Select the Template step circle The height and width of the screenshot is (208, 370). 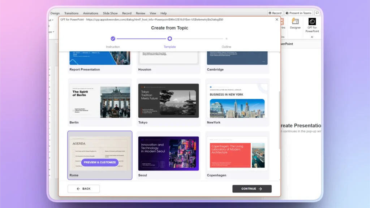pyautogui.click(x=170, y=38)
